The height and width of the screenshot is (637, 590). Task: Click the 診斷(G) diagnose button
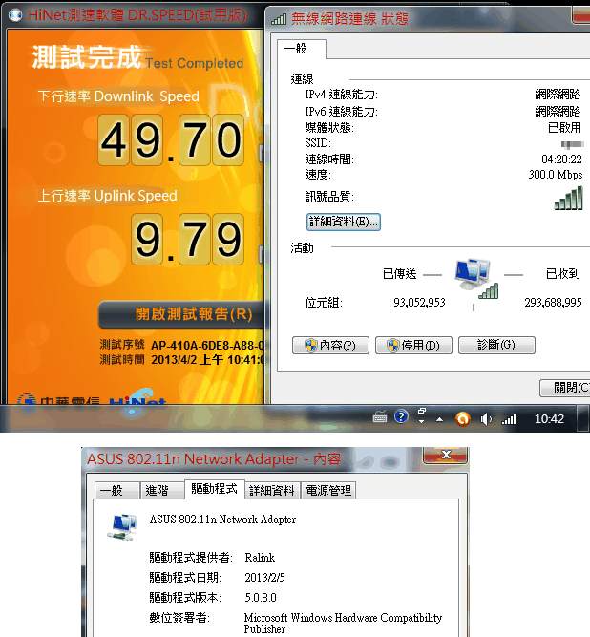[496, 346]
